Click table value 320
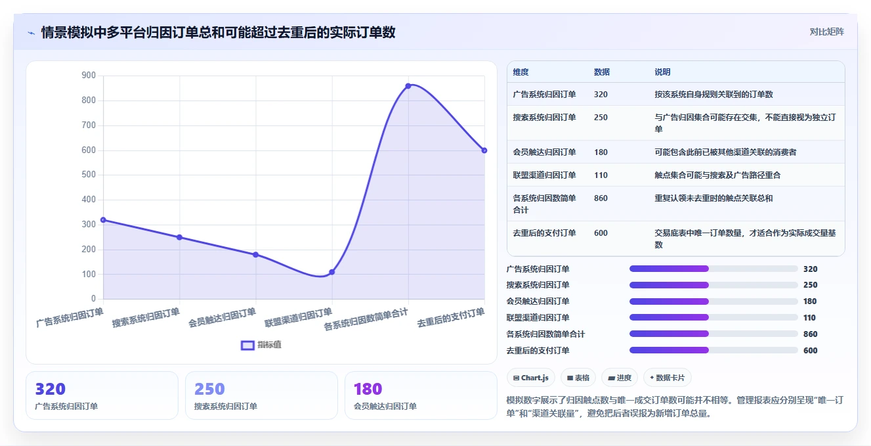The width and height of the screenshot is (871, 446). [x=601, y=95]
